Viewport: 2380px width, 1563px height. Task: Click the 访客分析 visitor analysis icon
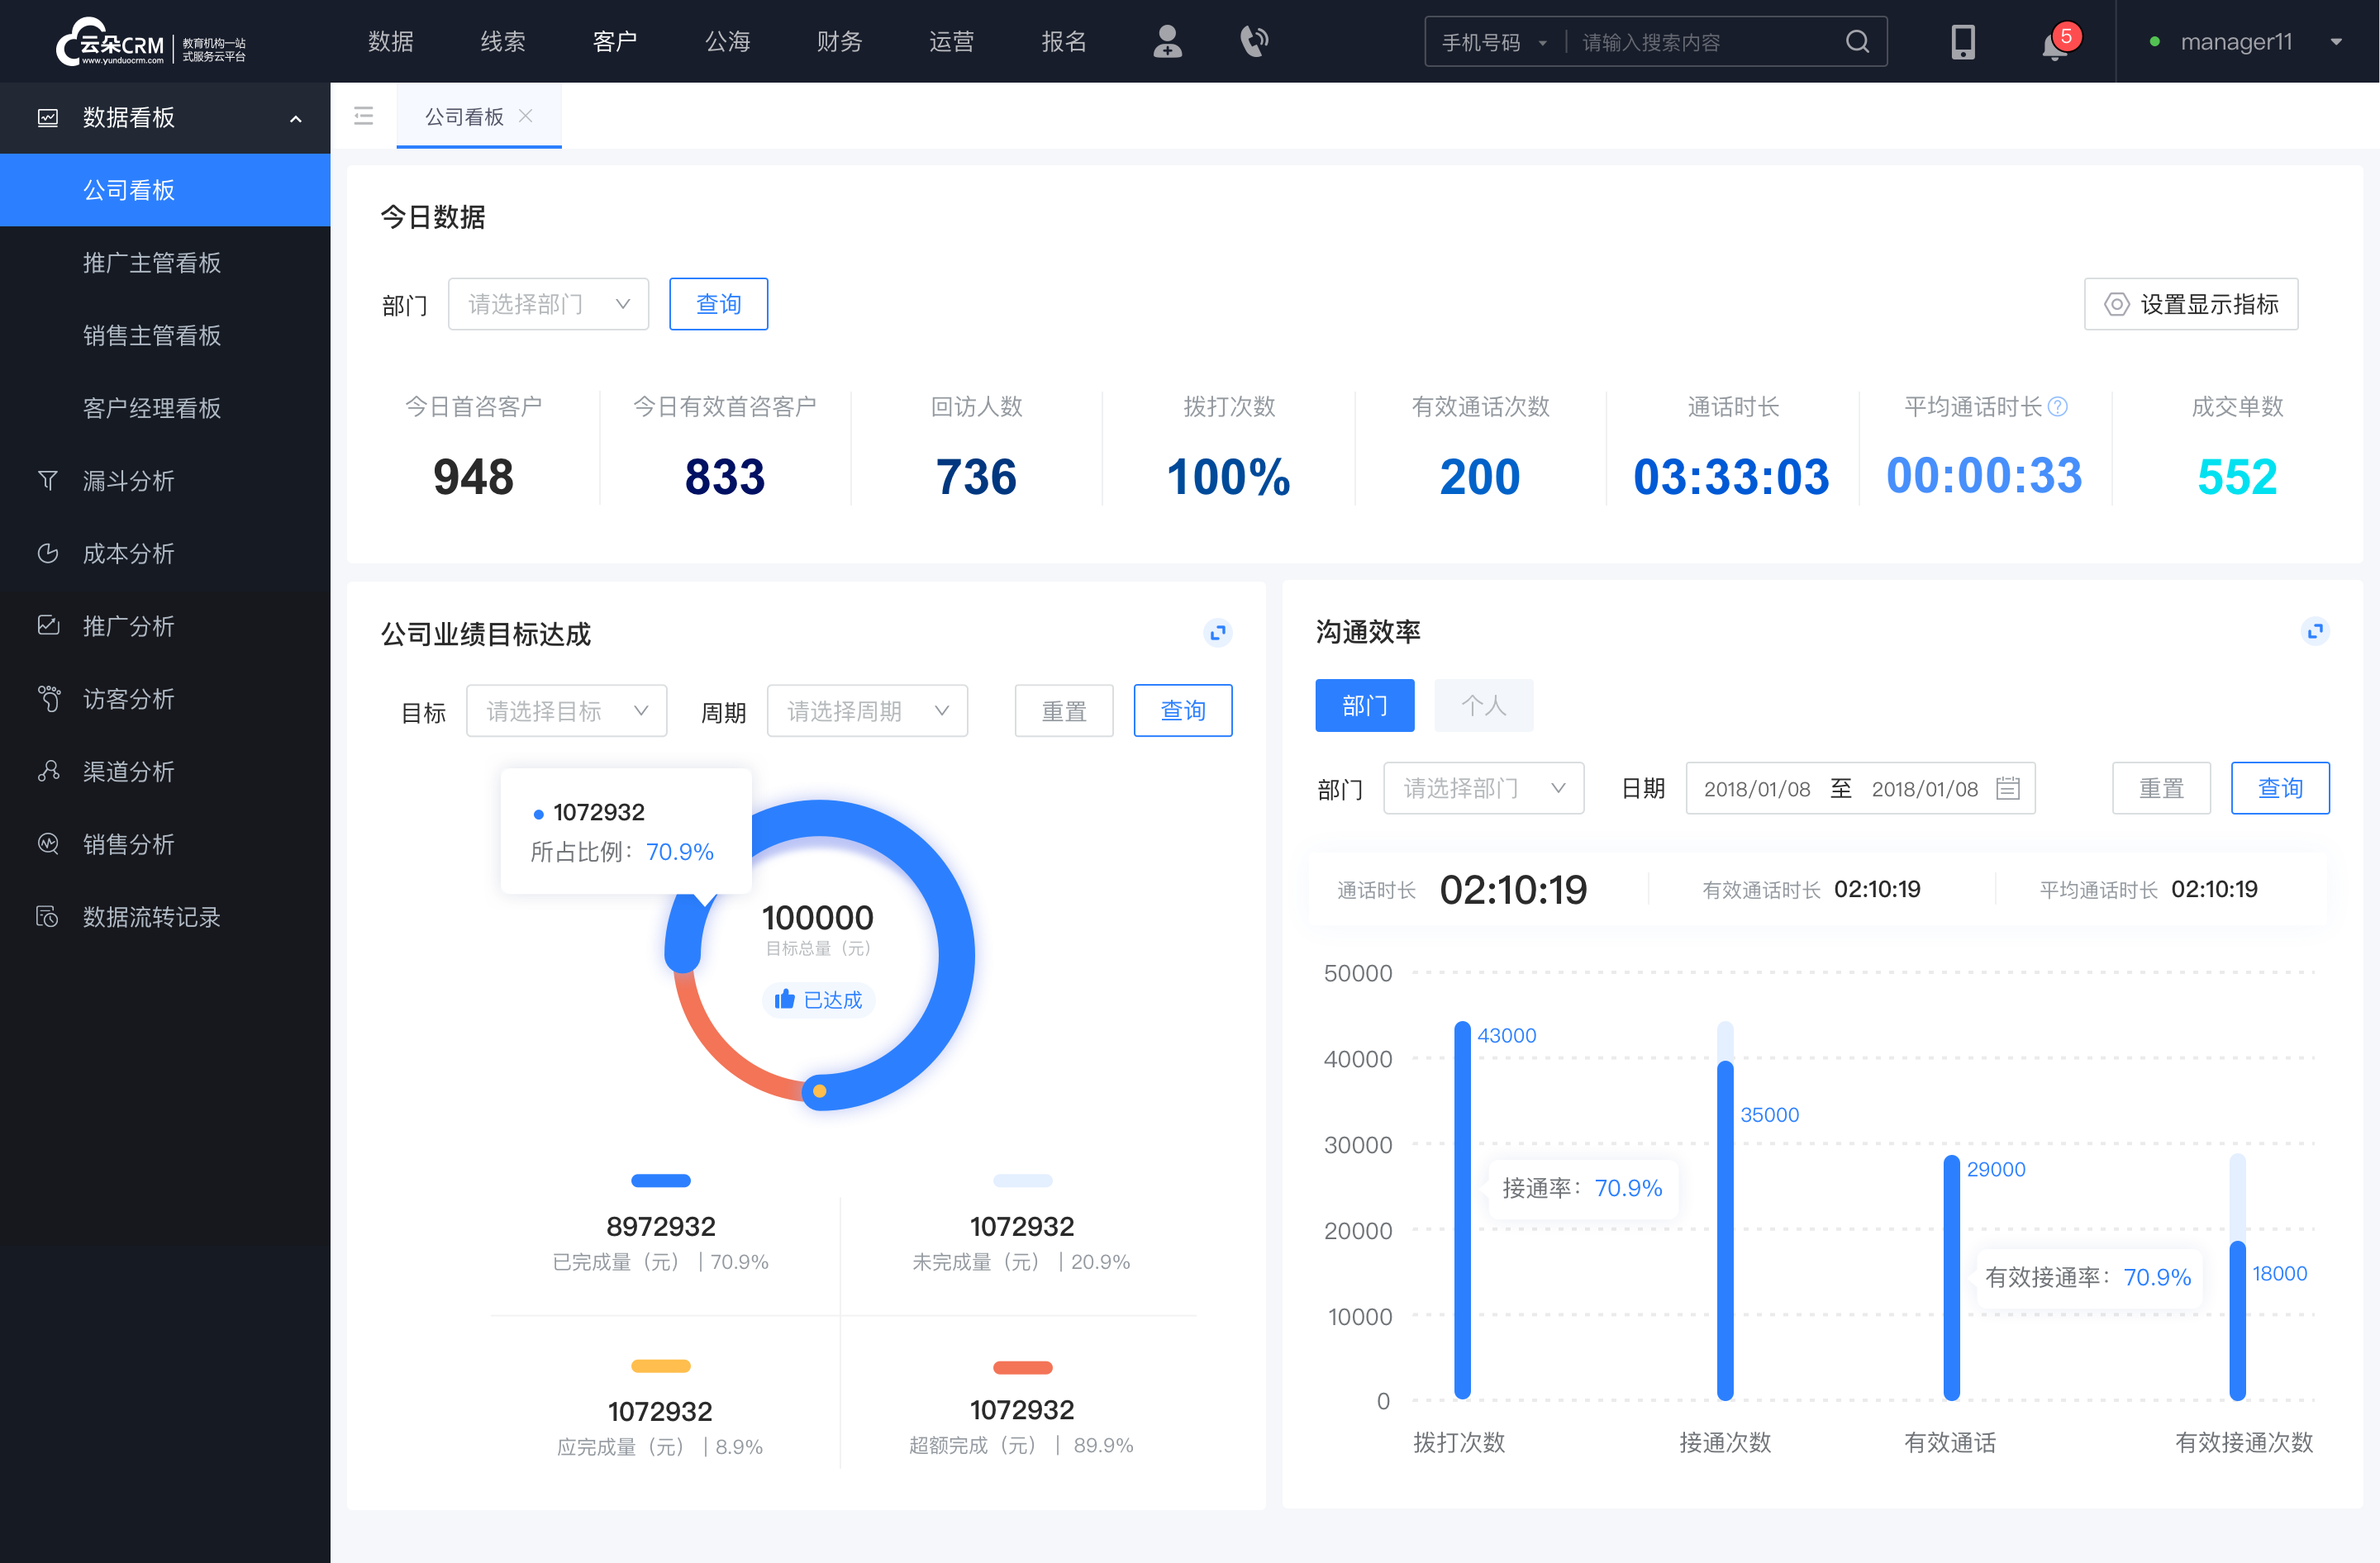coord(47,696)
